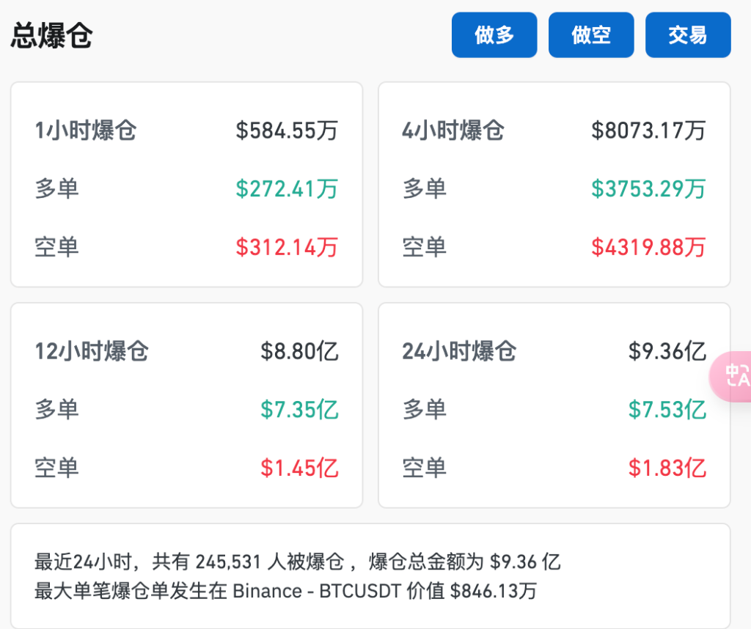Click the 24-hour long value $7.53亿

(x=667, y=410)
